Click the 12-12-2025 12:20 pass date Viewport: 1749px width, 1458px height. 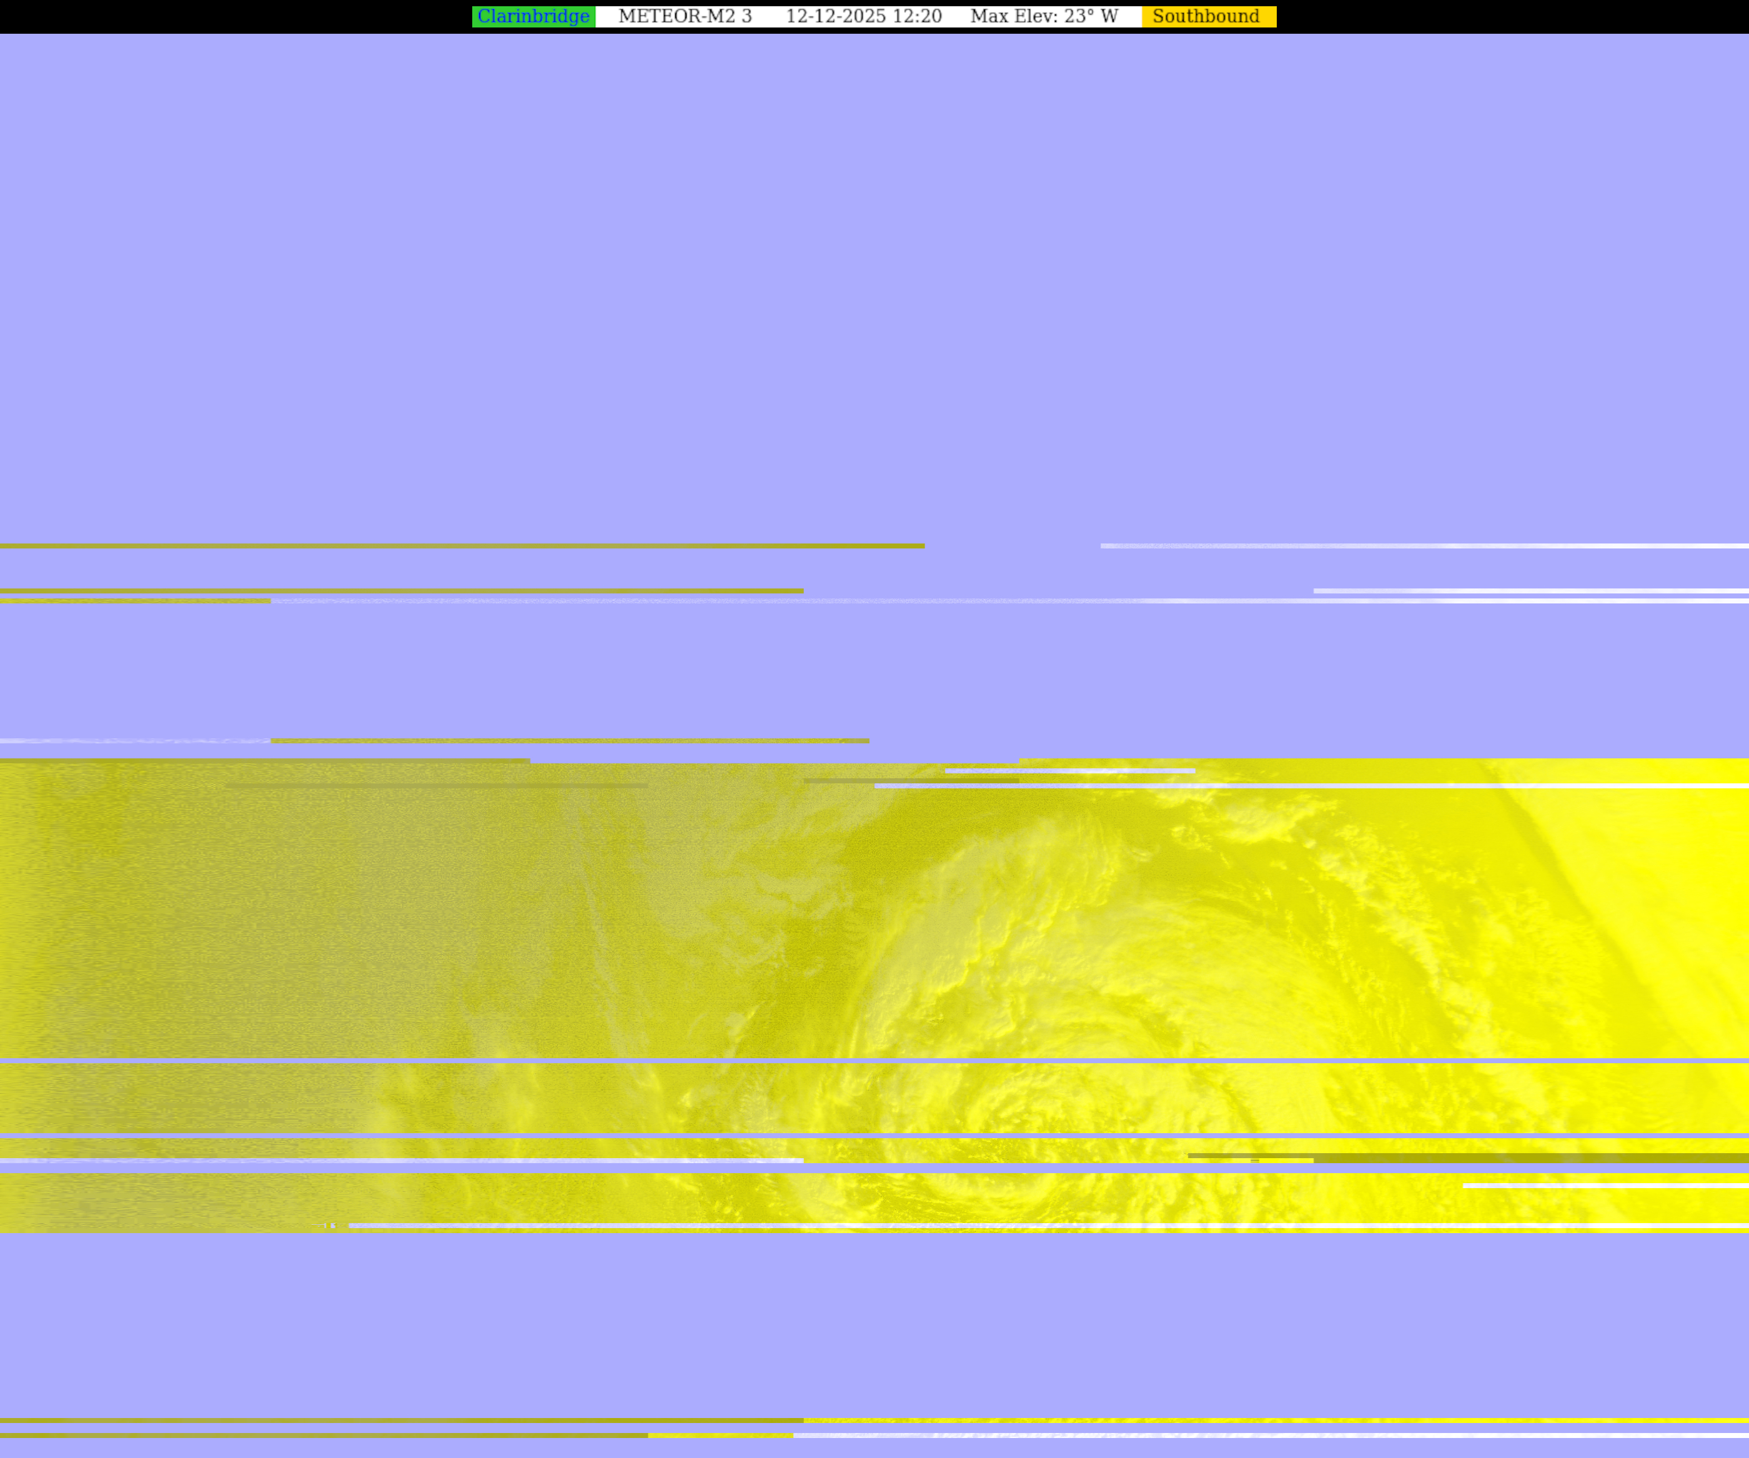coord(863,17)
